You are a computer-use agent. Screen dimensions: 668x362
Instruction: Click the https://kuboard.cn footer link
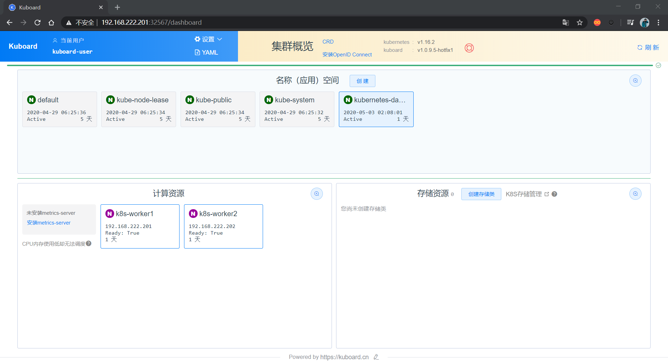tap(344, 357)
